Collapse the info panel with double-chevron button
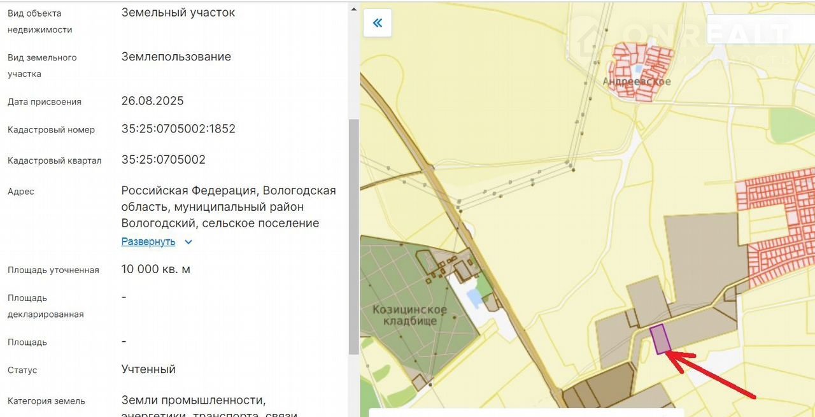This screenshot has width=815, height=417. pos(377,24)
